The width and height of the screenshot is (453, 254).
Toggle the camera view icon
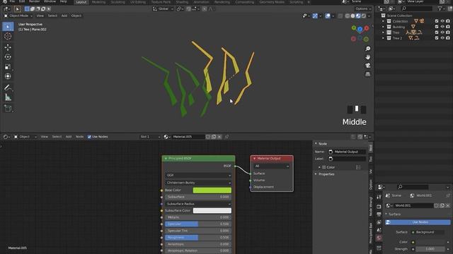(x=368, y=66)
